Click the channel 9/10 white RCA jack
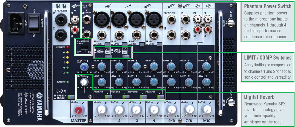Viewport: 295px width, 127px height. (208, 19)
